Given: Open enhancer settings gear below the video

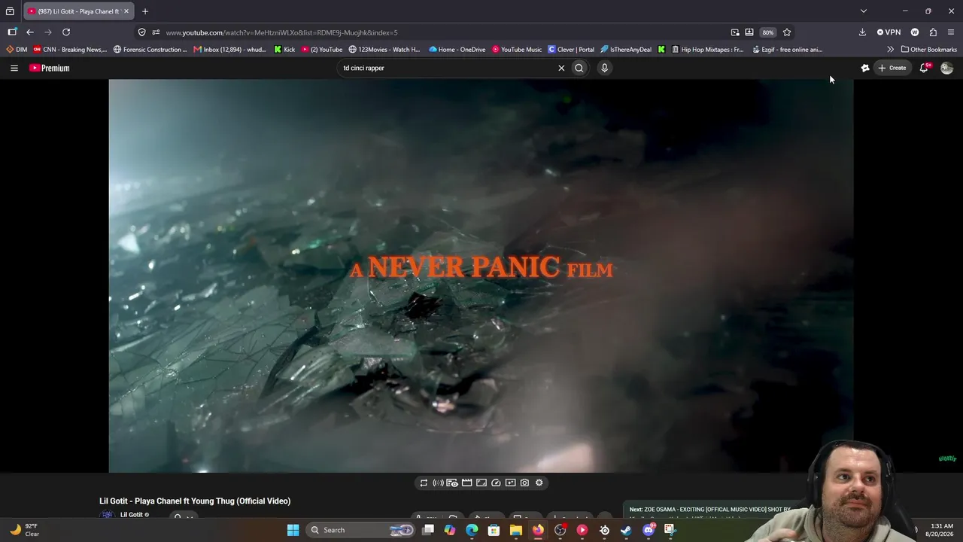Looking at the screenshot, I should coord(539,483).
